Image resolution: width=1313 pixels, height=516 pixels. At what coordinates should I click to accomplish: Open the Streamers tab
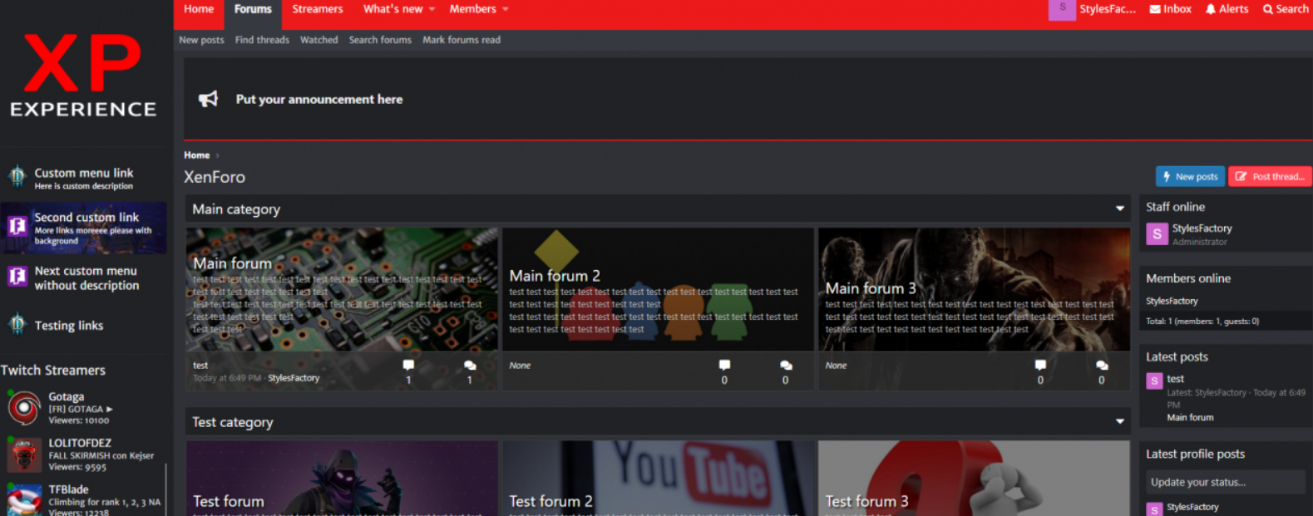318,9
